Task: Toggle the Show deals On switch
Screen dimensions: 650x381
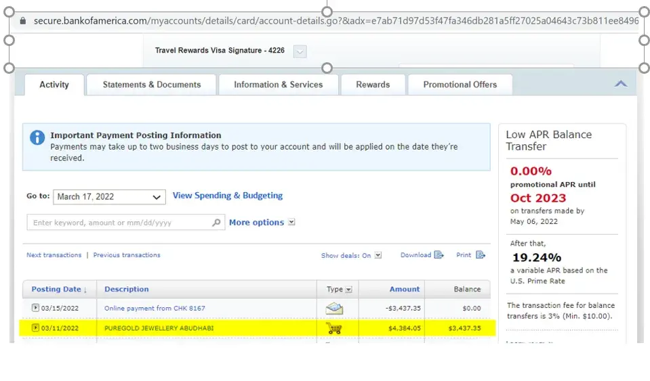Action: 378,256
